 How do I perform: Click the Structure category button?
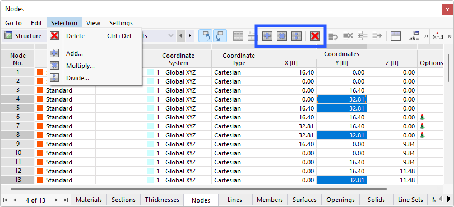(x=24, y=36)
